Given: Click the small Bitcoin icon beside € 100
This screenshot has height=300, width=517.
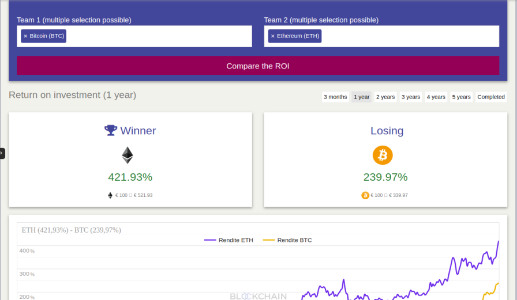Looking at the screenshot, I should click(365, 195).
